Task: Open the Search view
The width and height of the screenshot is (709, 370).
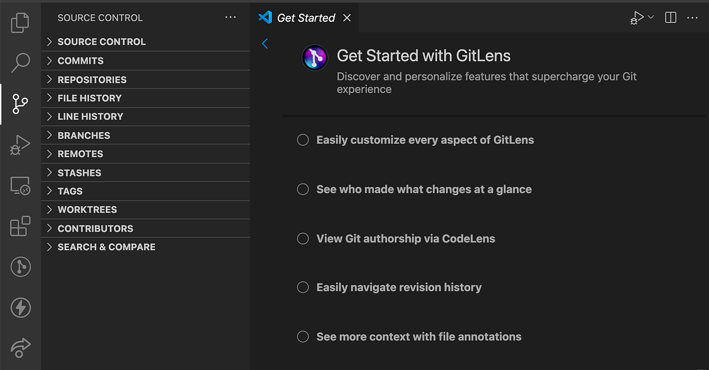Action: coord(20,62)
